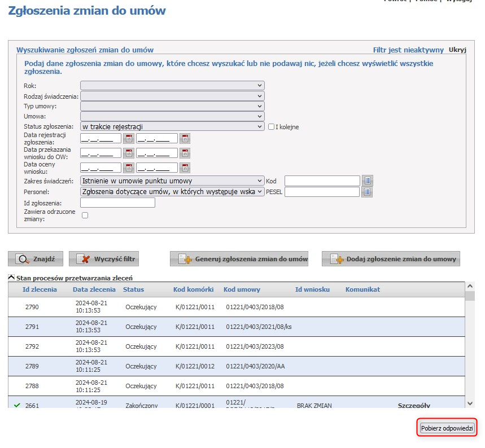This screenshot has width=485, height=448.
Task: Click the 'Id zgłoszenia' input field
Action: tap(117, 203)
